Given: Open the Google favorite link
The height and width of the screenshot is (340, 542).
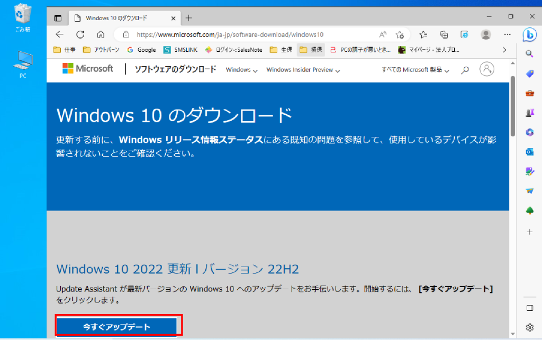Looking at the screenshot, I should 141,50.
